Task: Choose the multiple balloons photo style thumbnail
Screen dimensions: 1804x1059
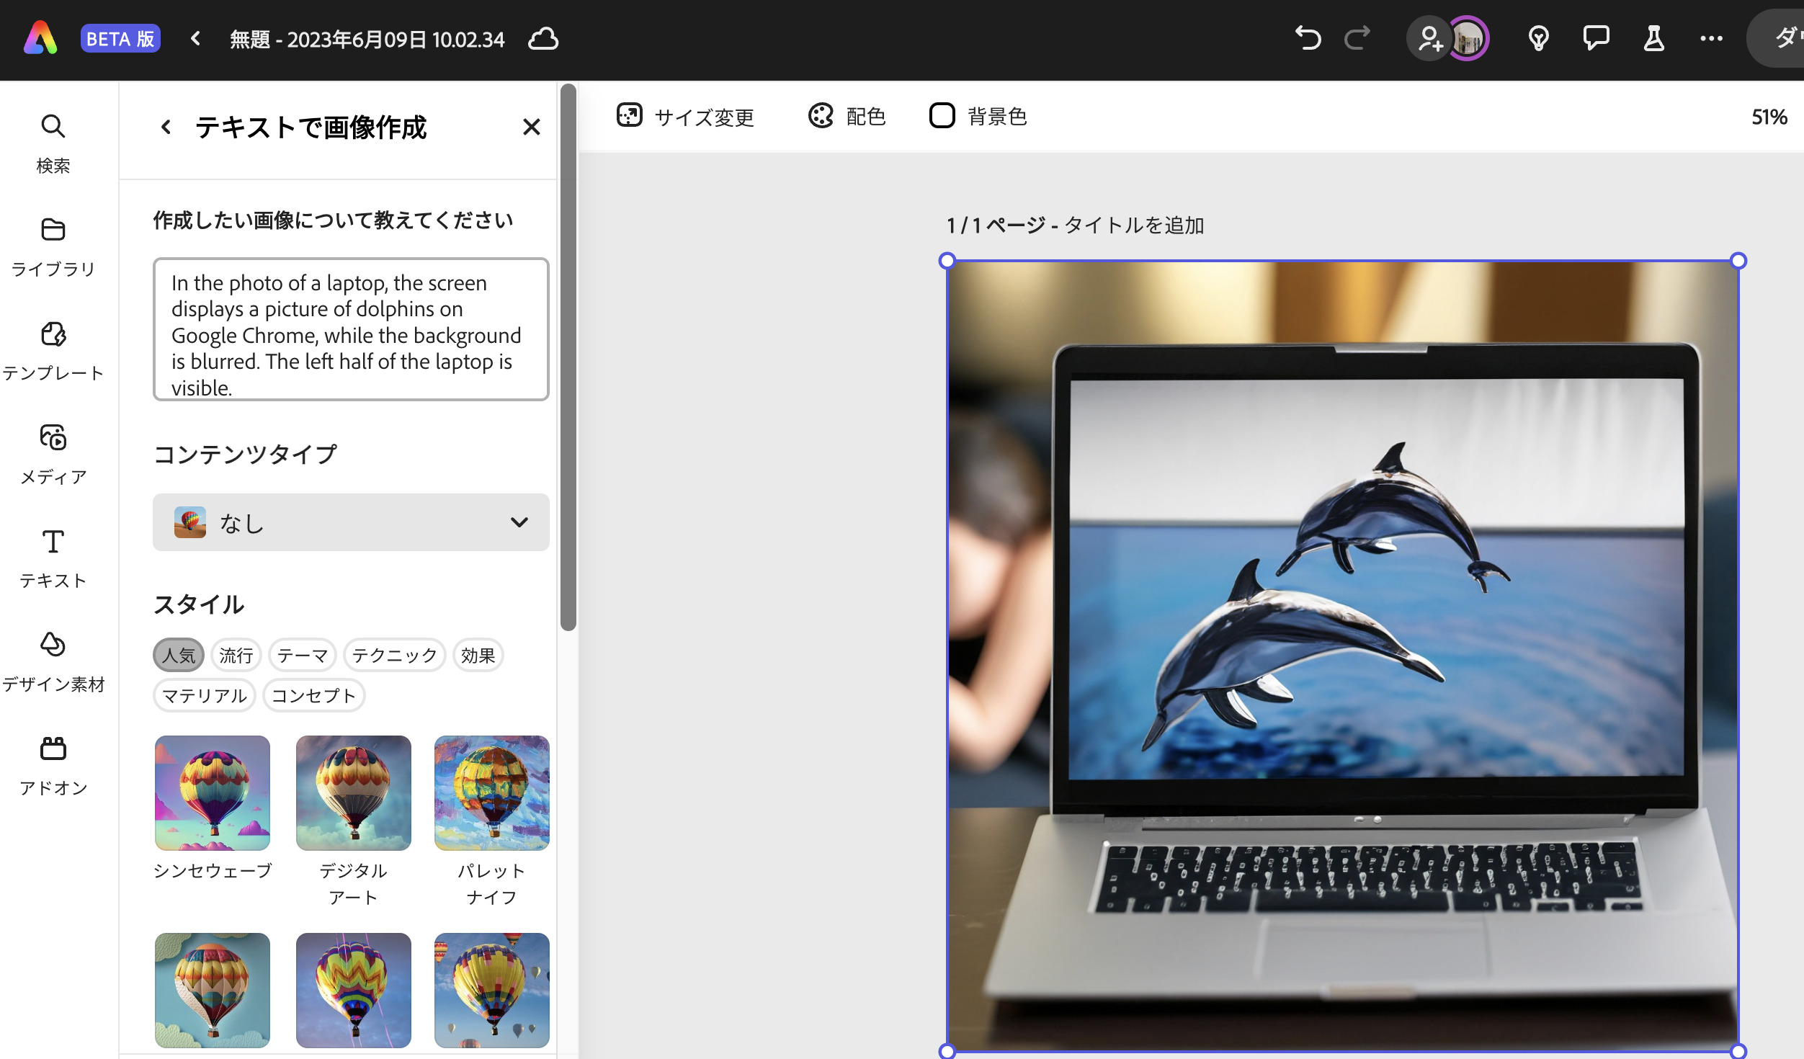Action: pos(492,991)
